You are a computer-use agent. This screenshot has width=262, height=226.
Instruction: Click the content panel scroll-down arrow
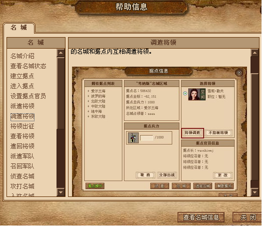point(254,192)
